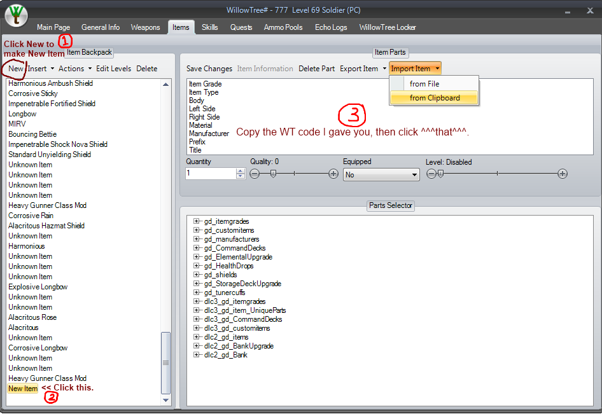Screen dimensions: 602x414
Task: Expand the dlc2_gd_Bank tree node
Action: click(197, 354)
